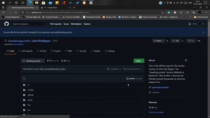Go back with browser back arrow
210x118 pixels.
click(4, 12)
